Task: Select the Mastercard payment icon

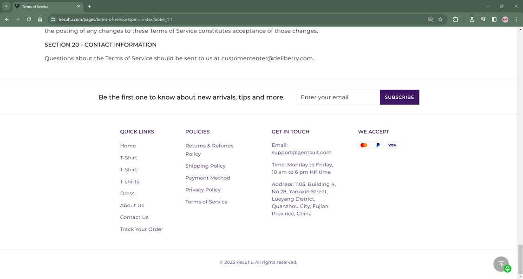Action: click(364, 145)
